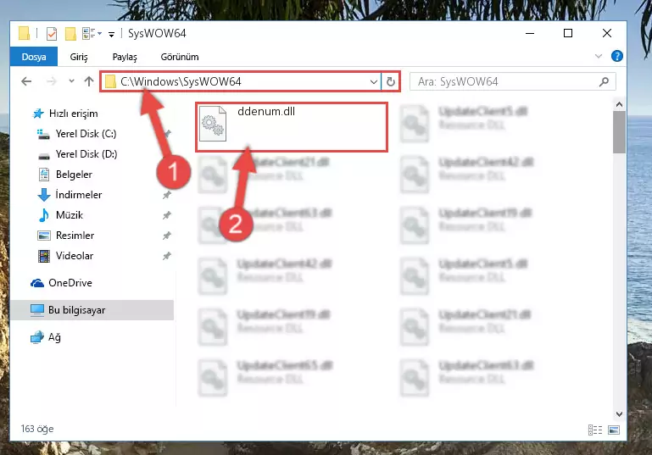Click the film strip icon beside Videolar
Screen dimensions: 652x455
point(43,256)
